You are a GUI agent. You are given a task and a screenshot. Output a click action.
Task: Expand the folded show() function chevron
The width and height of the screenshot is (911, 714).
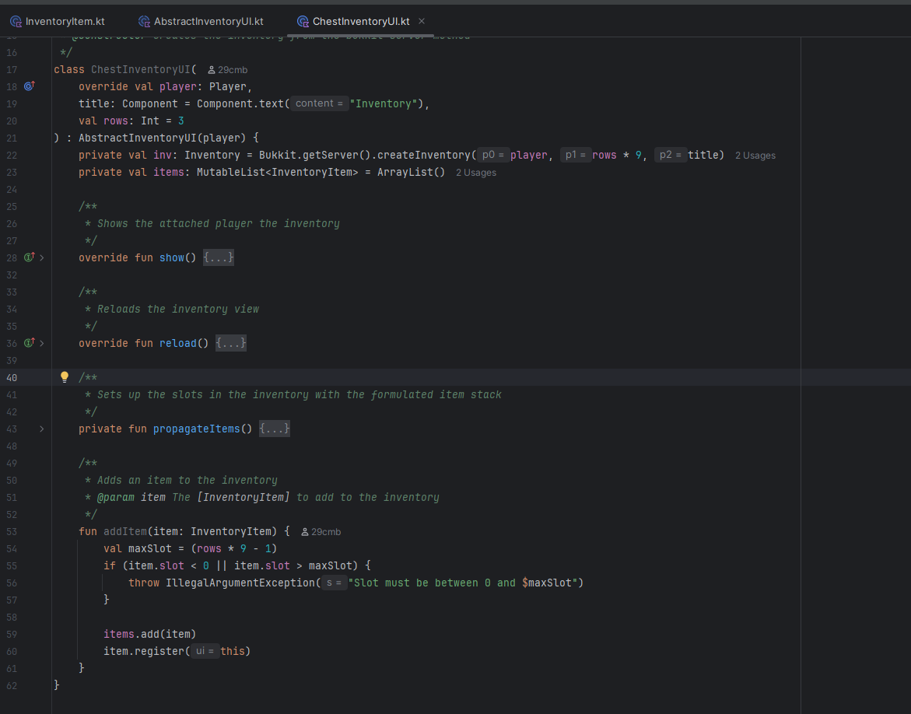[x=42, y=257]
